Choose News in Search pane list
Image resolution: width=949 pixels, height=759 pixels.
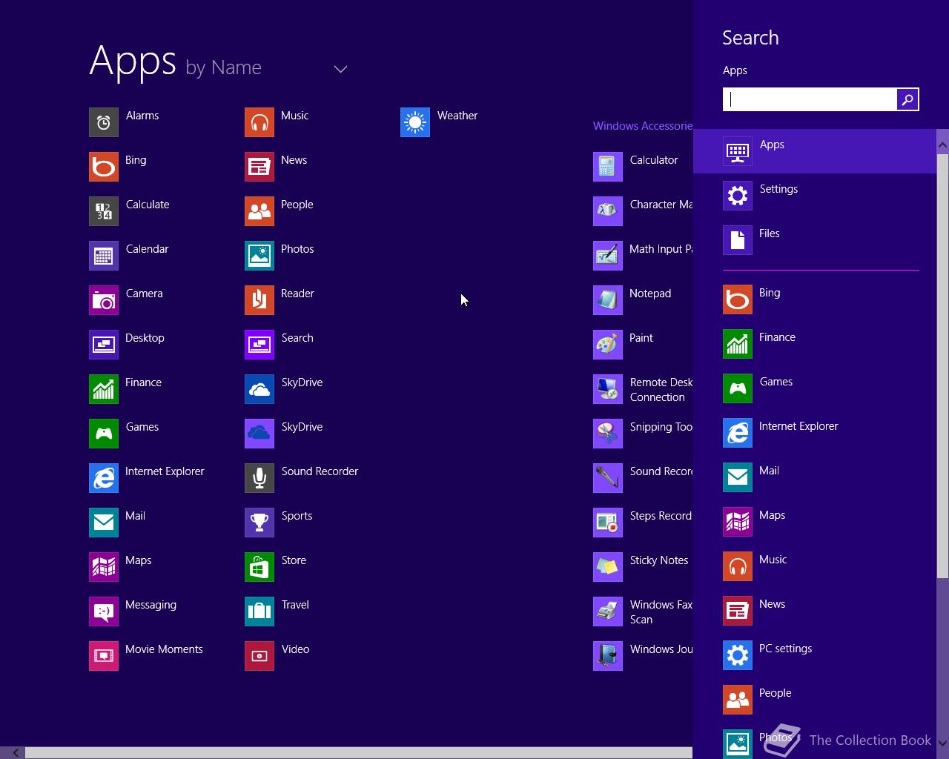click(x=815, y=611)
